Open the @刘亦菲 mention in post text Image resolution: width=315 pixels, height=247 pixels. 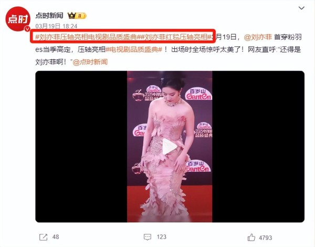click(x=258, y=37)
